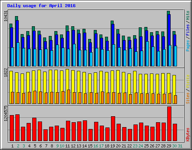Screen dimensions: 192x150
Task: Click the cyan 'Pages' legend label
Action: [x=188, y=46]
